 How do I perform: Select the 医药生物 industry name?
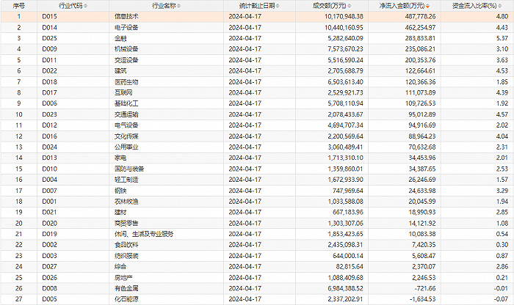pyautogui.click(x=126, y=82)
